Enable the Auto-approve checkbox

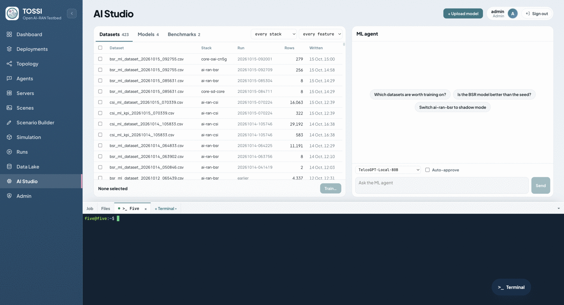coord(427,170)
